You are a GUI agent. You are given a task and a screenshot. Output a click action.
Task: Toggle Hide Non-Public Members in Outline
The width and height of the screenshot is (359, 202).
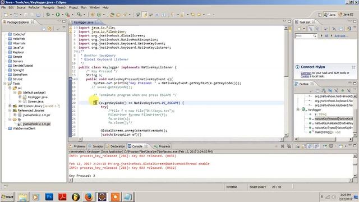pyautogui.click(x=343, y=91)
